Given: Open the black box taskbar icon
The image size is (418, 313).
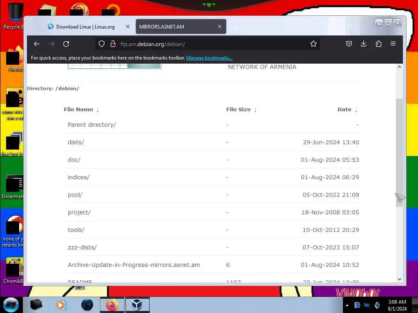Looking at the screenshot, I should 36,305.
